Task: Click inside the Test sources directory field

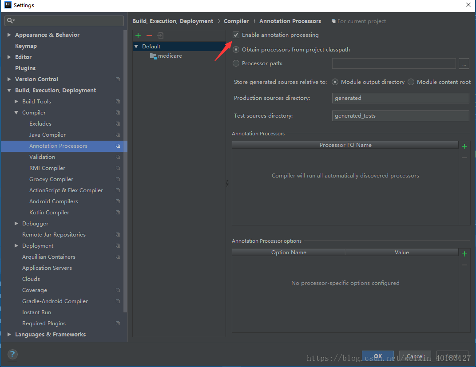Action: tap(400, 115)
